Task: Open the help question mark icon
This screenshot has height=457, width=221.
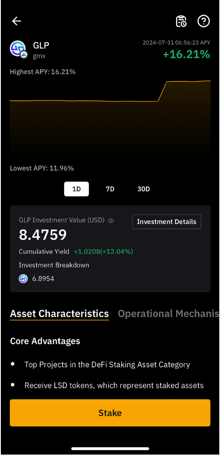Action: [204, 21]
